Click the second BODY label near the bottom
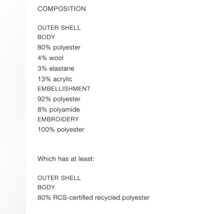The width and height of the screenshot is (214, 214). click(46, 187)
